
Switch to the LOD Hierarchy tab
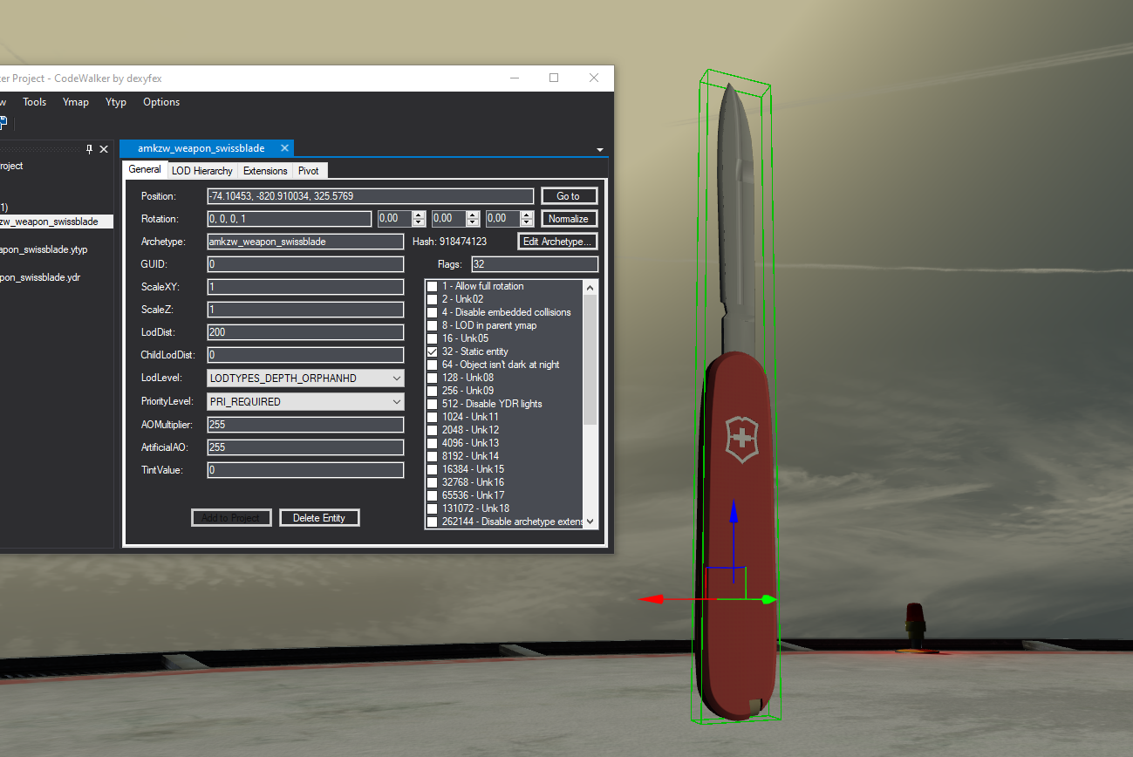coord(202,171)
